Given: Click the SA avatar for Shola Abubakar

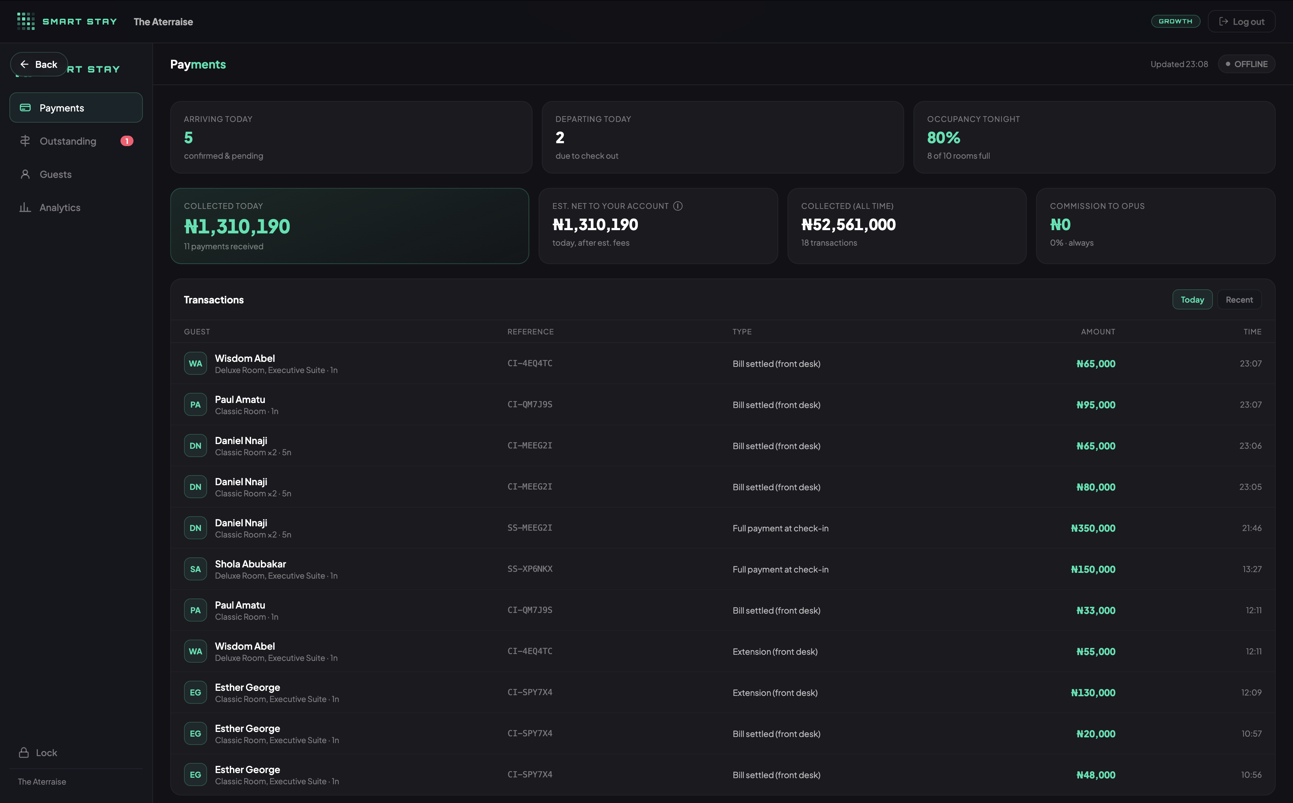Looking at the screenshot, I should pos(196,569).
